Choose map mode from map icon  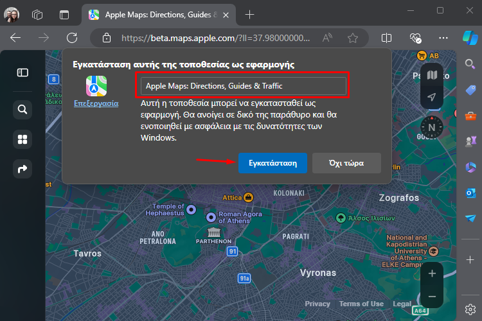[432, 75]
